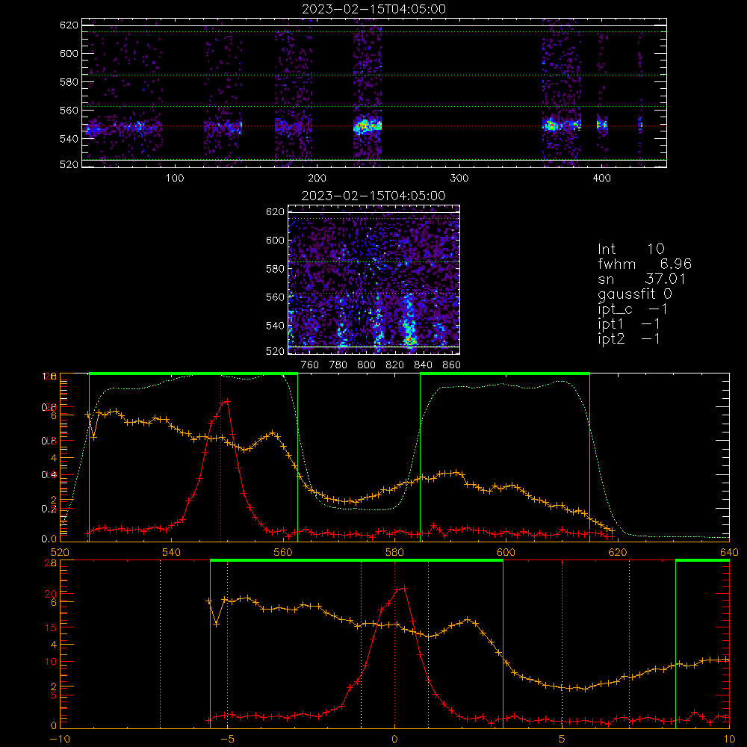Viewport: 747px width, 747px height.
Task: Click the 'Int 10' readout
Action: point(630,249)
